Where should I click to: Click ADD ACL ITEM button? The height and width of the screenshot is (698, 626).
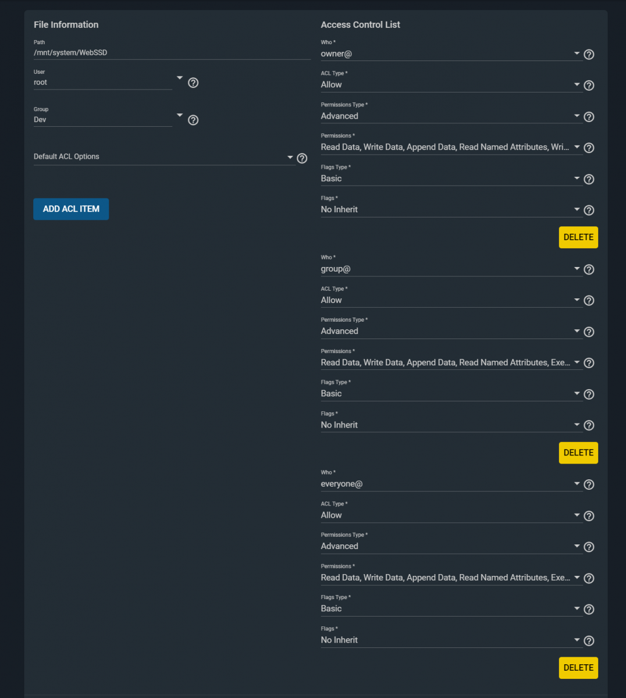(71, 209)
